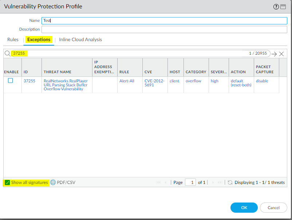
Task: Click the maximize dialog icon
Action: [x=283, y=7]
